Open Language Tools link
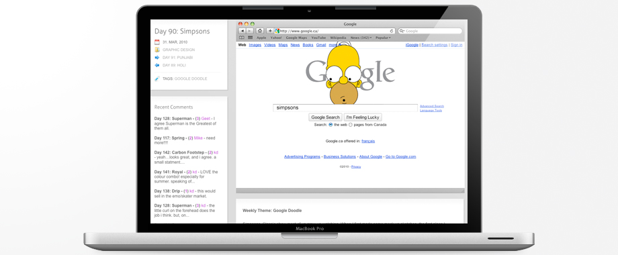The image size is (618, 255). 431,111
